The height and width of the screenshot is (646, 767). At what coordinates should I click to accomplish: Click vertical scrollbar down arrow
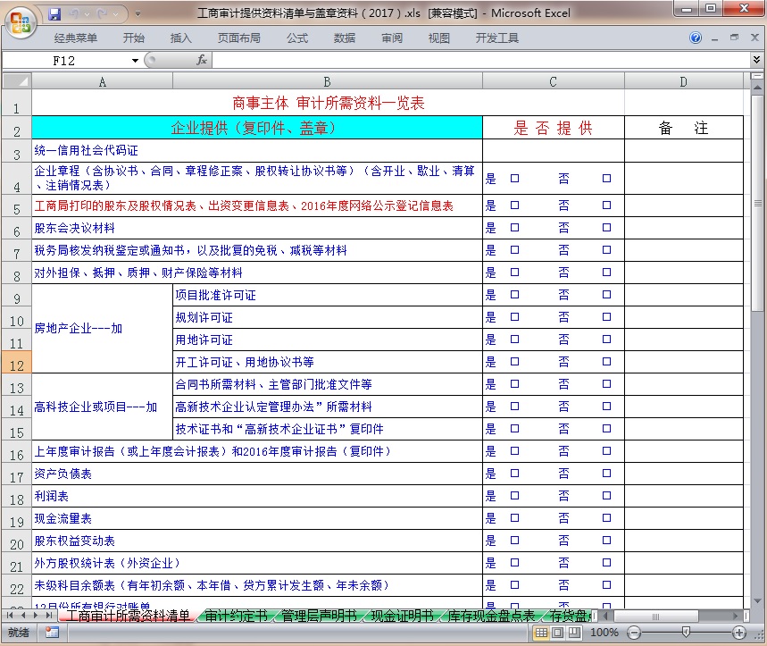coord(757,601)
